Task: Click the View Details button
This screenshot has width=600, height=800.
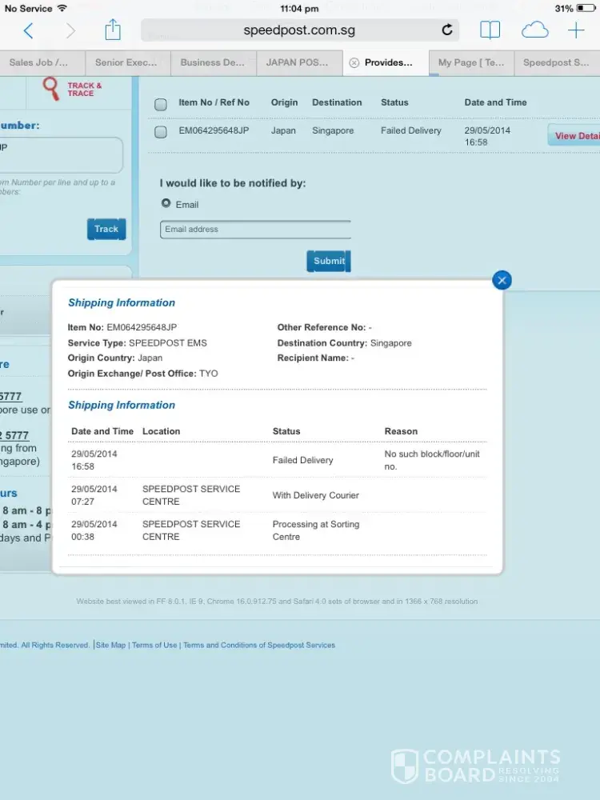Action: click(x=574, y=135)
